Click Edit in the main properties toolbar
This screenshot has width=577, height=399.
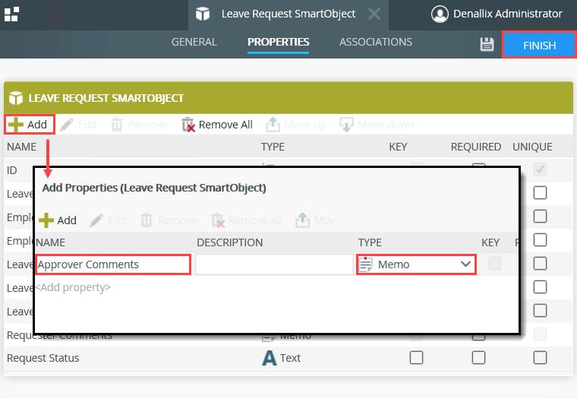(x=78, y=125)
